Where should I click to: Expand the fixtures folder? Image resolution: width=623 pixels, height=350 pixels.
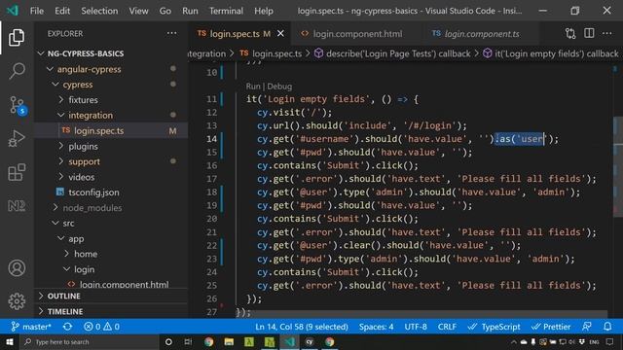61,99
